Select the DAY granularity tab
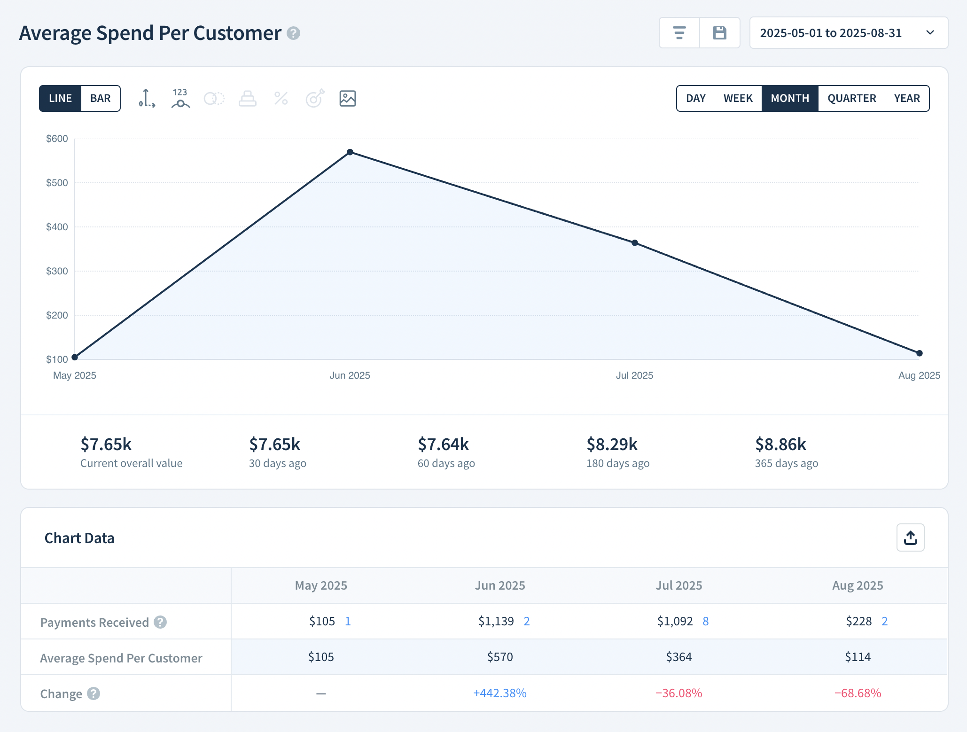The height and width of the screenshot is (732, 967). [695, 98]
